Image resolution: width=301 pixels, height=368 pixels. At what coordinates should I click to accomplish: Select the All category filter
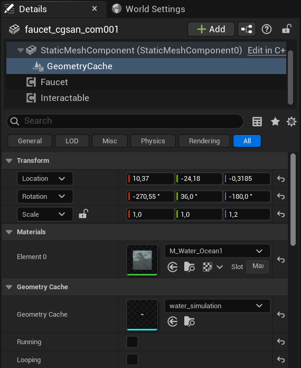point(247,141)
